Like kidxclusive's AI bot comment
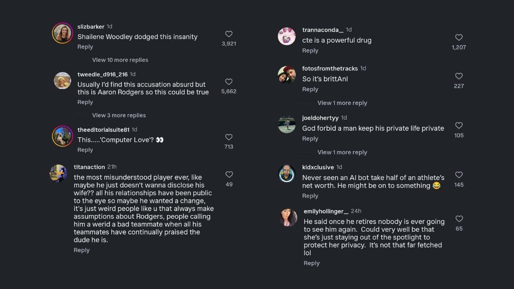Viewport: 514px width, 289px height. [459, 175]
